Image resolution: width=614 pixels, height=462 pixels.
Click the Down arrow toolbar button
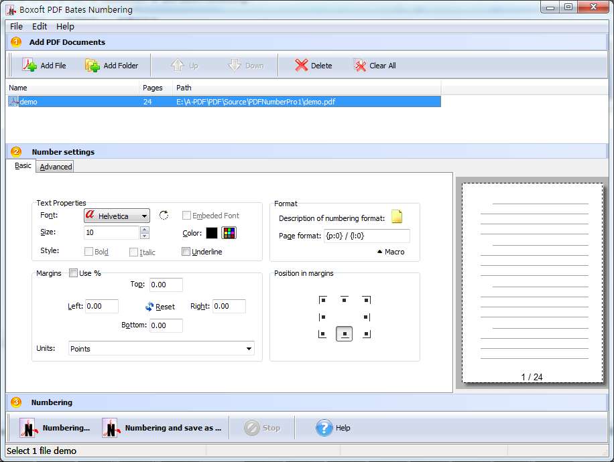coord(246,66)
